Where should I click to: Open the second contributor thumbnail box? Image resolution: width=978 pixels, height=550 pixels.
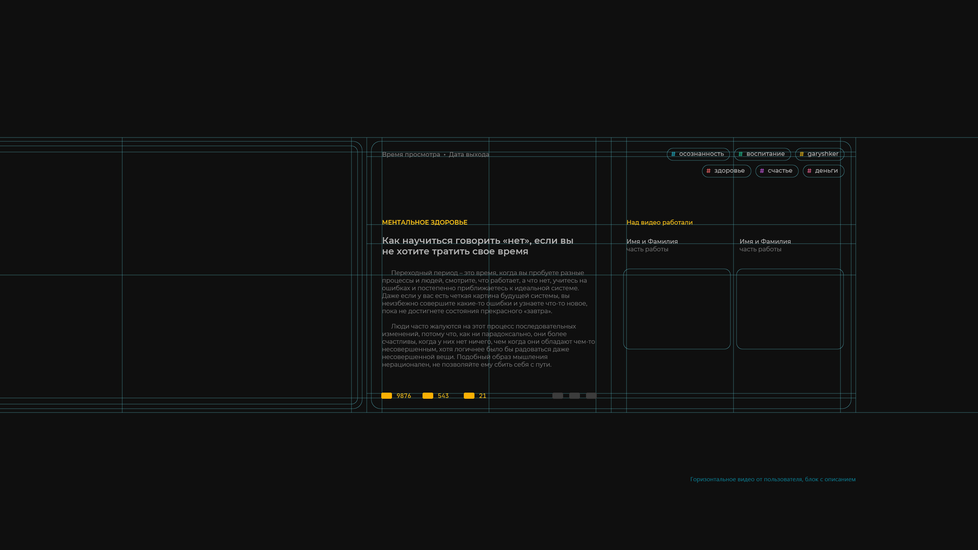tap(790, 309)
